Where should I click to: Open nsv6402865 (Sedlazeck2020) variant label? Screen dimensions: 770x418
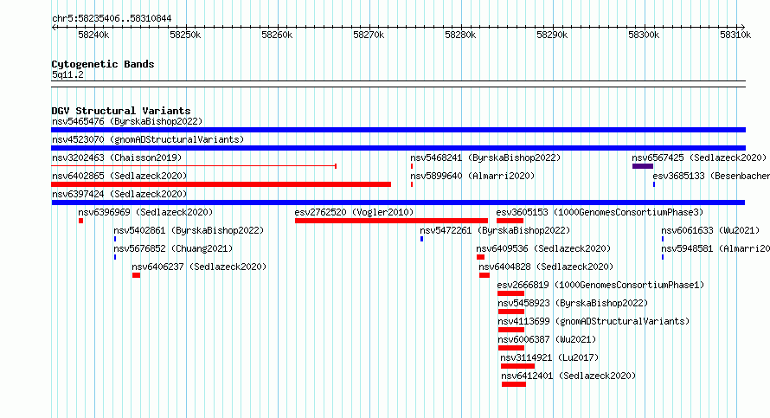[119, 176]
